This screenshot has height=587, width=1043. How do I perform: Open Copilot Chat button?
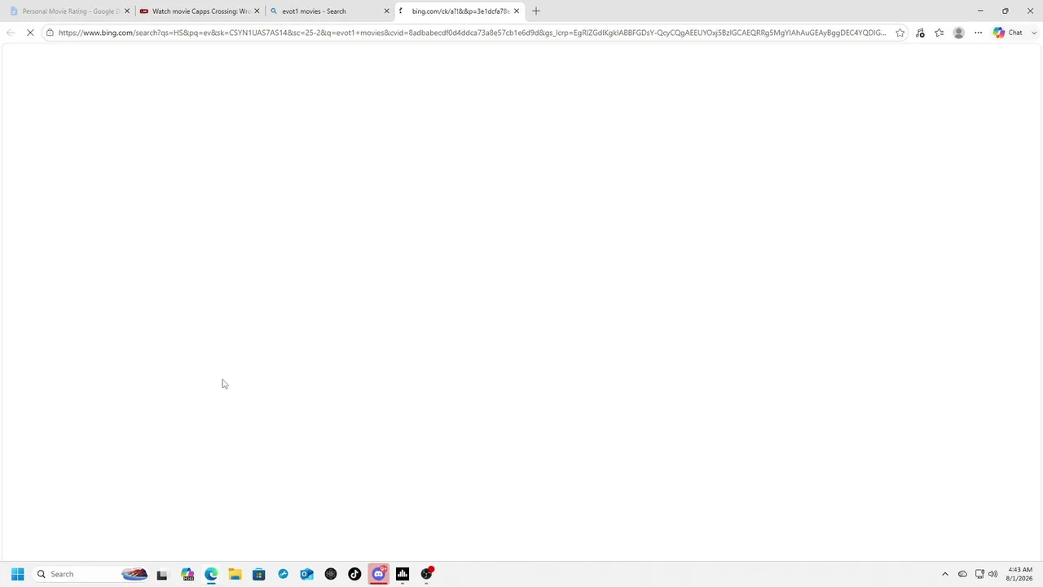pyautogui.click(x=1008, y=33)
